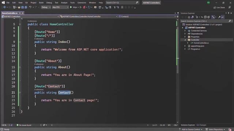Click the Undo arrow icon
234x131 pixels.
click(30, 7)
